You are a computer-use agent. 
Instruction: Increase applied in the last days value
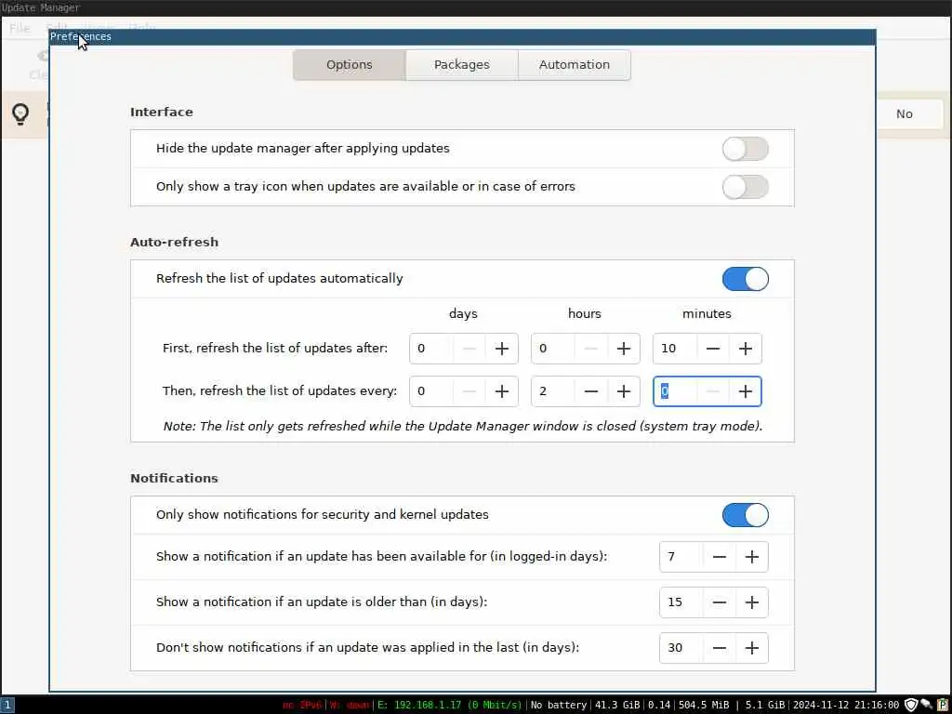751,648
